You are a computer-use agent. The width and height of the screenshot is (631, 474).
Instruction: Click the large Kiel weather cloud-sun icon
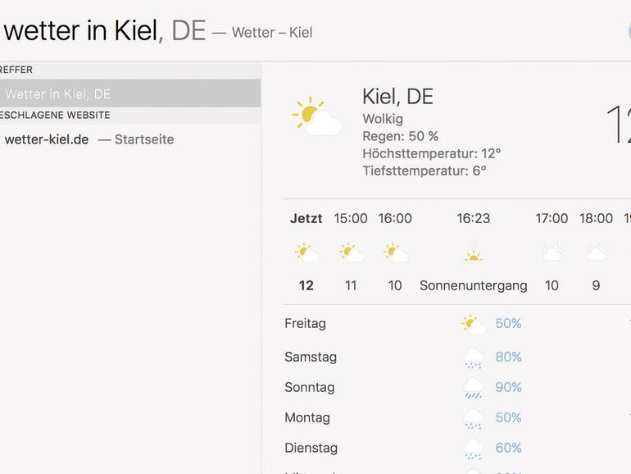(317, 117)
